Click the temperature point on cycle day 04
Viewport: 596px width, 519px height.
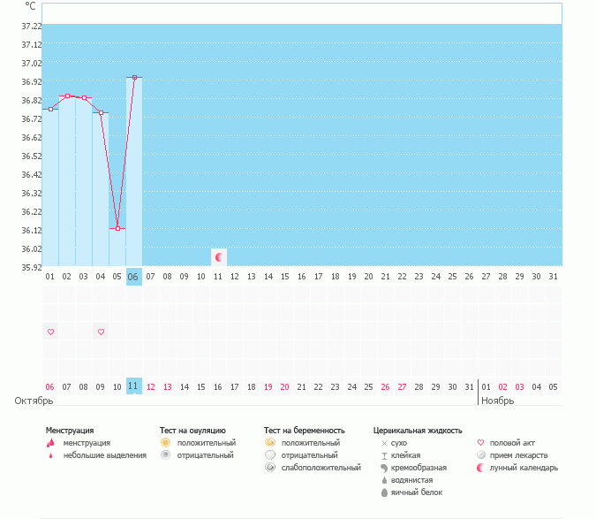101,112
